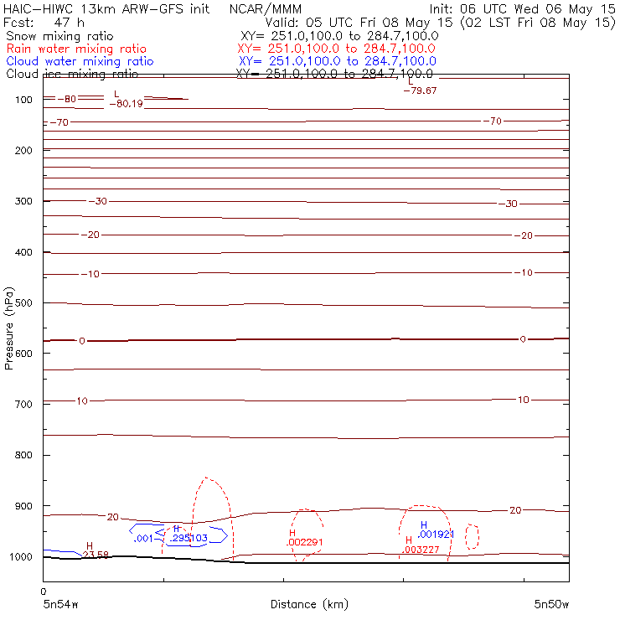620x620 pixels.
Task: Click the left '10' contour label
Action: tap(82, 401)
